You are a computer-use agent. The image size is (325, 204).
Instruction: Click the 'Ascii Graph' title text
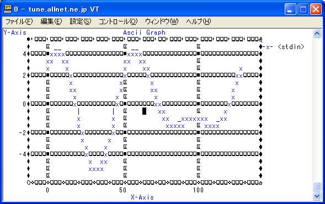(x=144, y=33)
